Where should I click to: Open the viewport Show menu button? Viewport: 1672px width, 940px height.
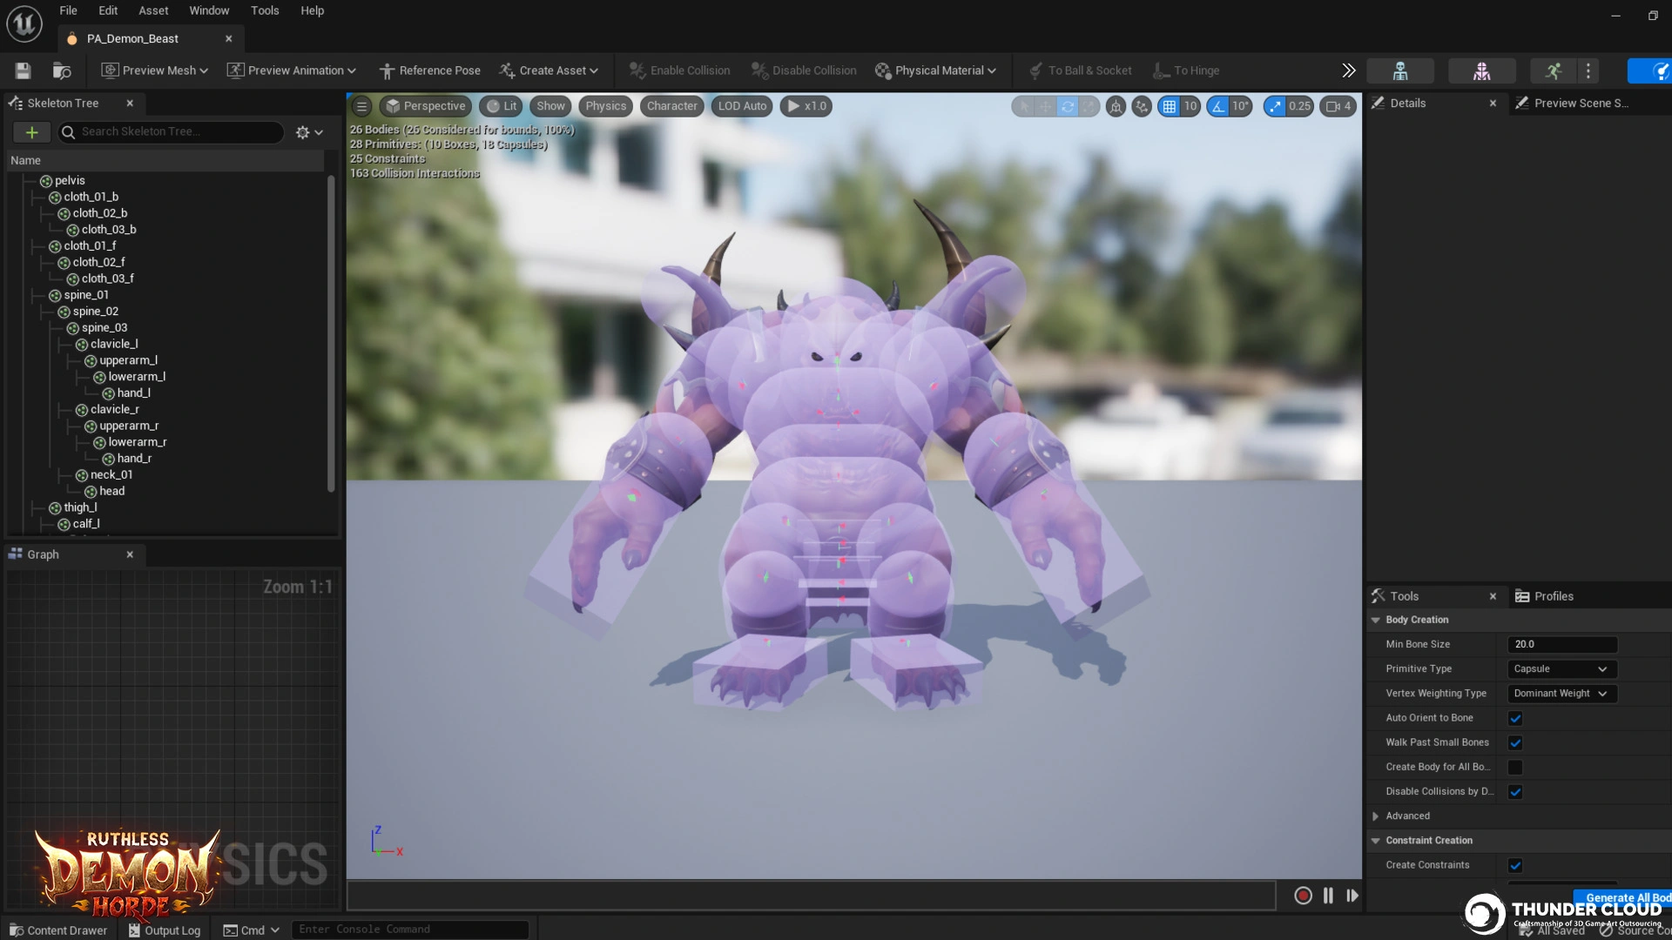pyautogui.click(x=550, y=106)
